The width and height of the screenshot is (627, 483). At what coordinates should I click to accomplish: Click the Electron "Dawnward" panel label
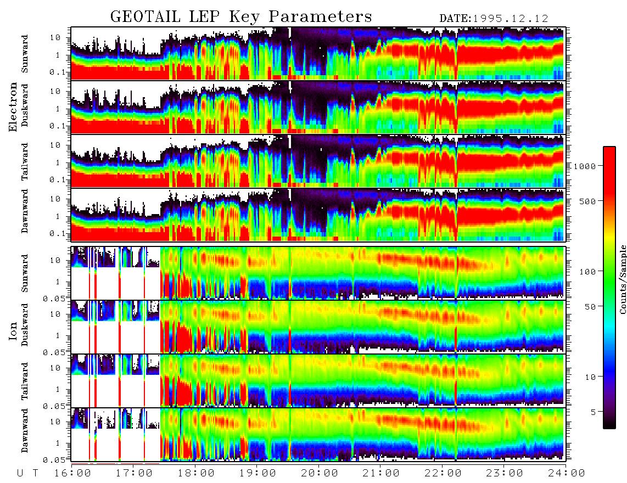pos(25,211)
